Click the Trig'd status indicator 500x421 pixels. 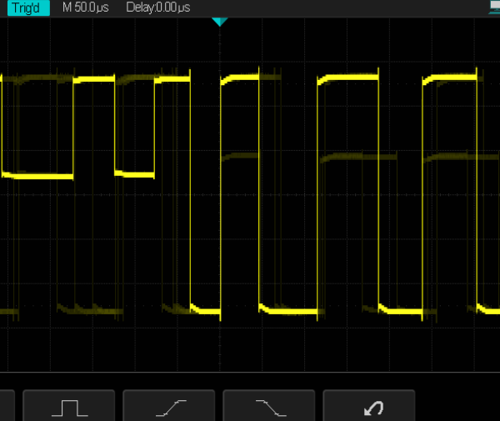[x=24, y=8]
